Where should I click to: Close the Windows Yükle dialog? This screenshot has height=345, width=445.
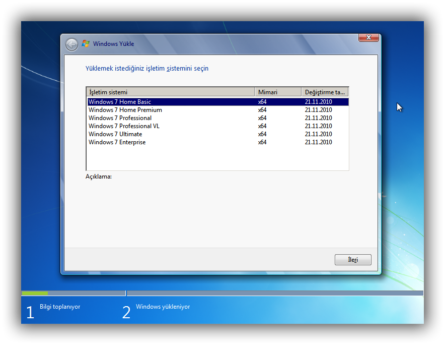368,38
